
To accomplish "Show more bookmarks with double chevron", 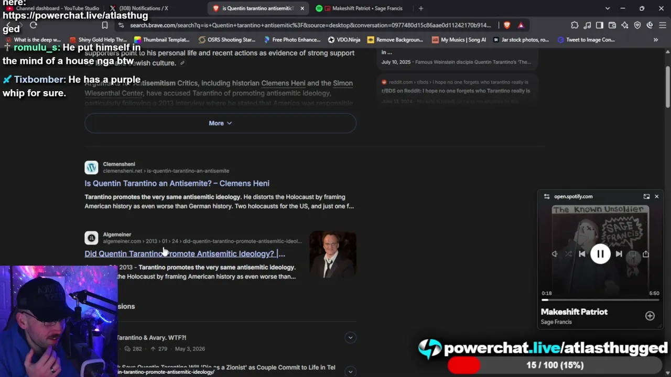I will click(656, 40).
